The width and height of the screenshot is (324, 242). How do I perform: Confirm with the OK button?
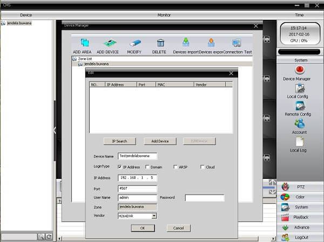click(143, 228)
